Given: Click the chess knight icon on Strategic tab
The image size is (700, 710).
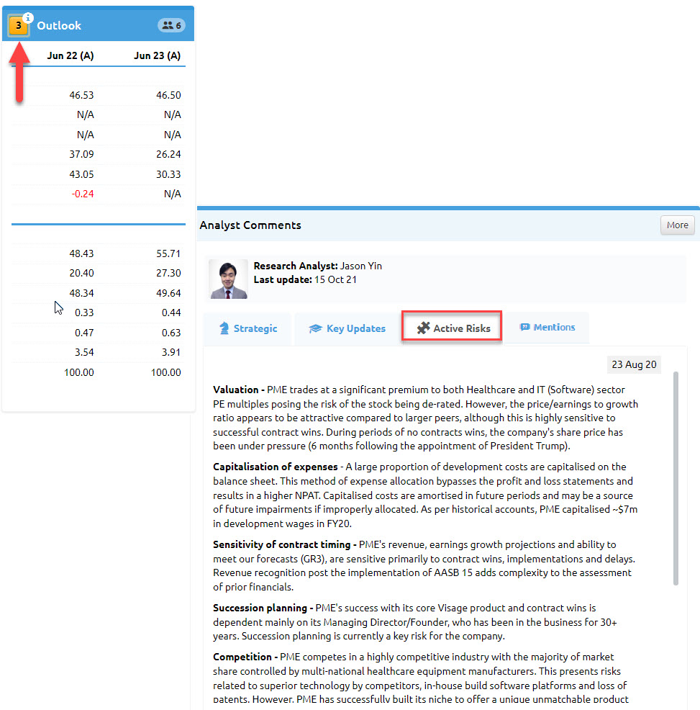Looking at the screenshot, I should [x=223, y=328].
